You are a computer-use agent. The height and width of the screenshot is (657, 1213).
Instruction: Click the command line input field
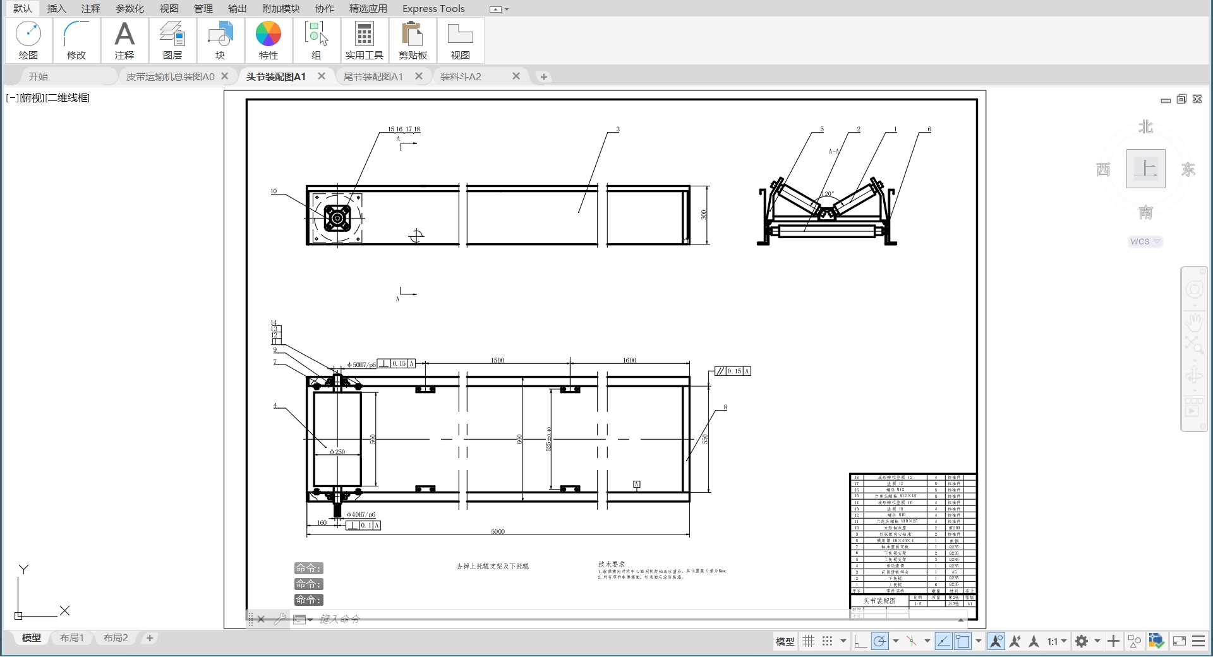pyautogui.click(x=638, y=619)
